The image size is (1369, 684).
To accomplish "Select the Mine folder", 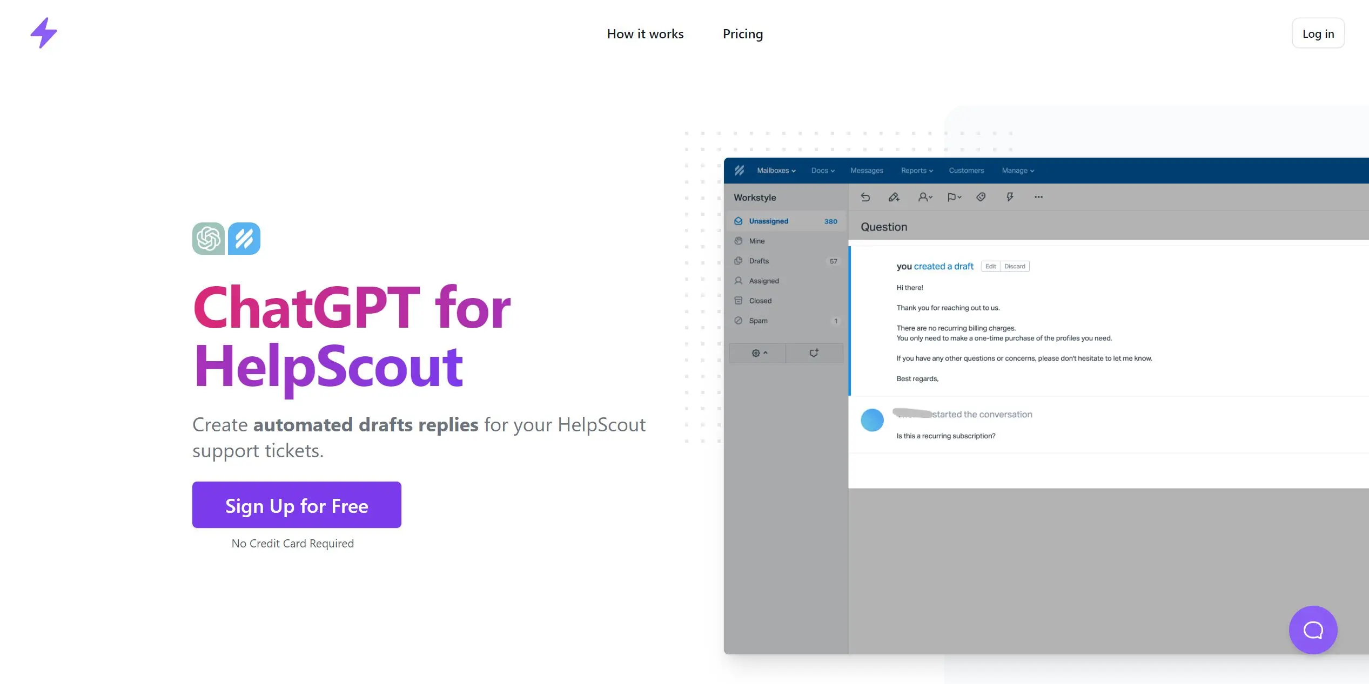I will pos(786,241).
